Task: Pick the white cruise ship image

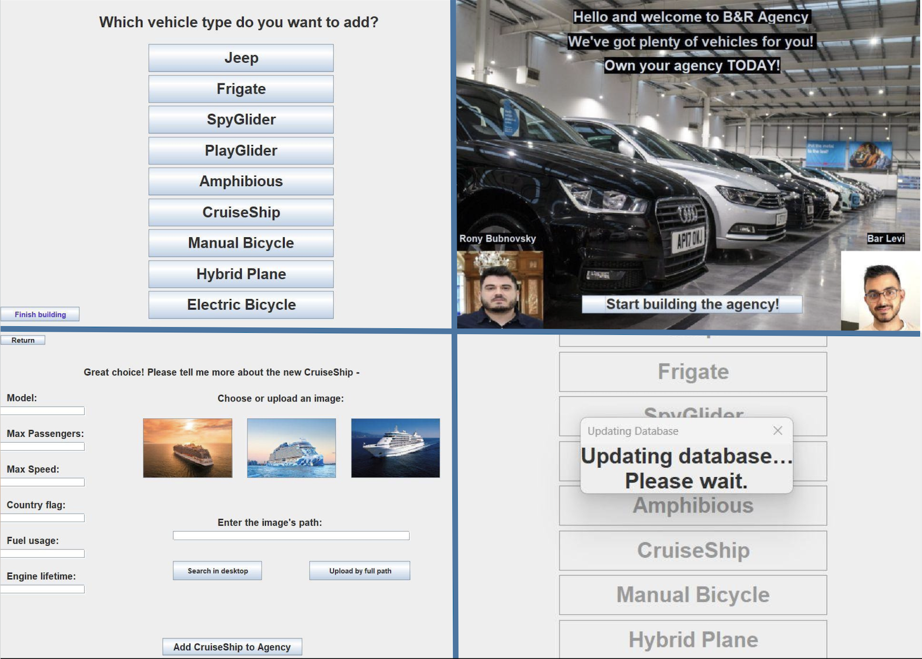Action: pos(395,448)
